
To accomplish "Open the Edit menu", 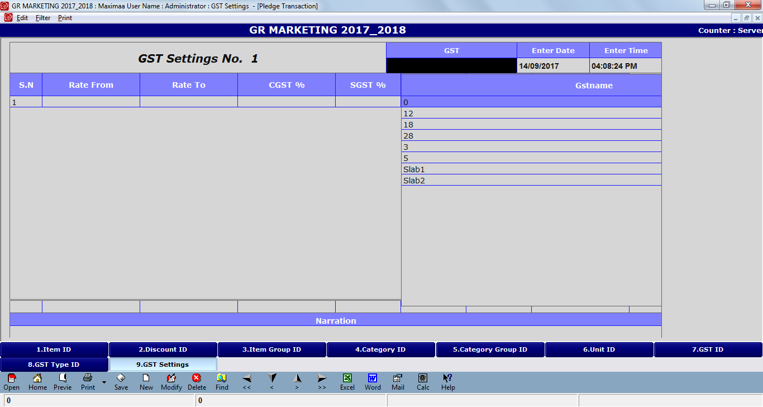I will pos(22,18).
